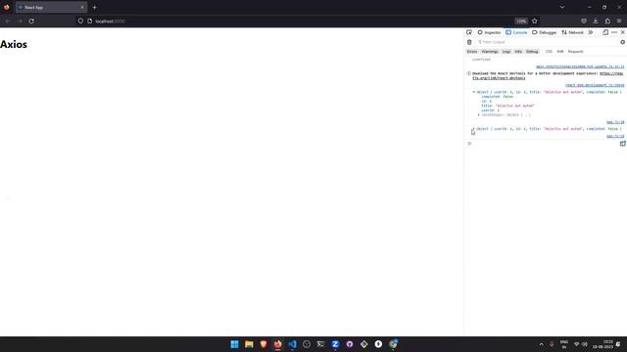Click the localhost address bar
This screenshot has width=627, height=352.
point(296,21)
